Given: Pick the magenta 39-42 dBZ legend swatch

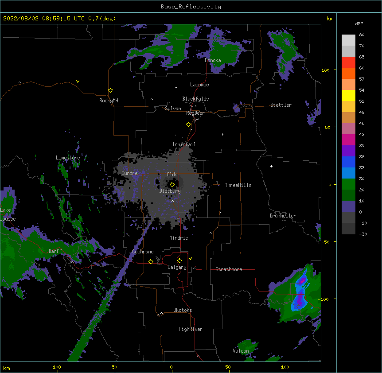Looking at the screenshot, I should pyautogui.click(x=348, y=140).
